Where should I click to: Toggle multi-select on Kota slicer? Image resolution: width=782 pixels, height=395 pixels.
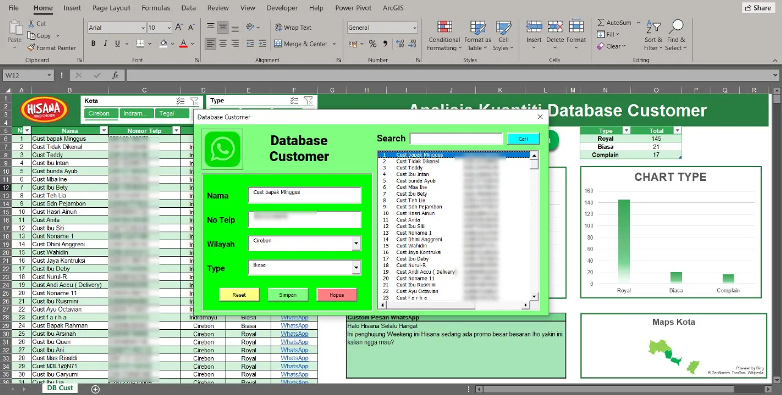pyautogui.click(x=180, y=101)
